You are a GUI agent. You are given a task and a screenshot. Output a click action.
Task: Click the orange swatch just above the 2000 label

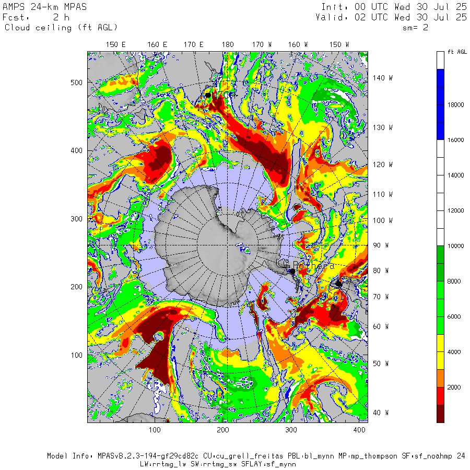point(440,378)
